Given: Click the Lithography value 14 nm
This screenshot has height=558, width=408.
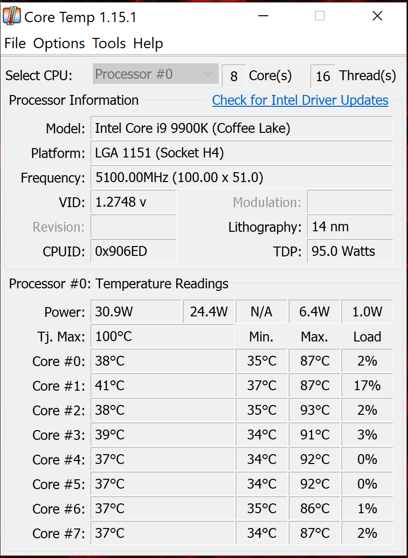Looking at the screenshot, I should [x=350, y=227].
